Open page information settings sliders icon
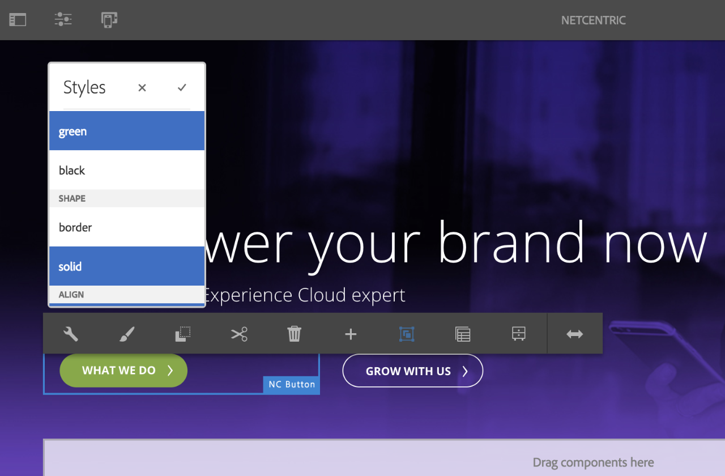 pos(63,20)
